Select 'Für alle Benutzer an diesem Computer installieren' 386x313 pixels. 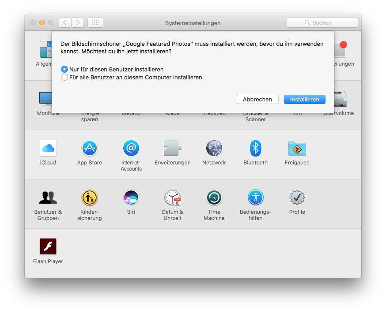tap(64, 77)
